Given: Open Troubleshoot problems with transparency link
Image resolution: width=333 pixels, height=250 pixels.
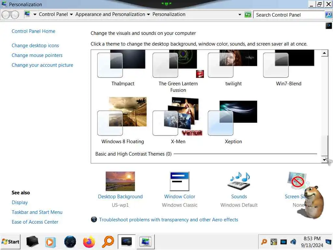Looking at the screenshot, I should coord(168,220).
